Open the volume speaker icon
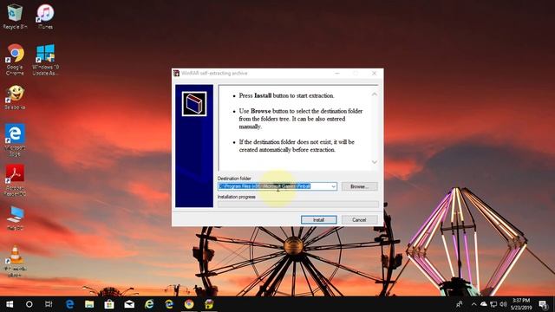This screenshot has height=312, width=555. click(x=503, y=304)
